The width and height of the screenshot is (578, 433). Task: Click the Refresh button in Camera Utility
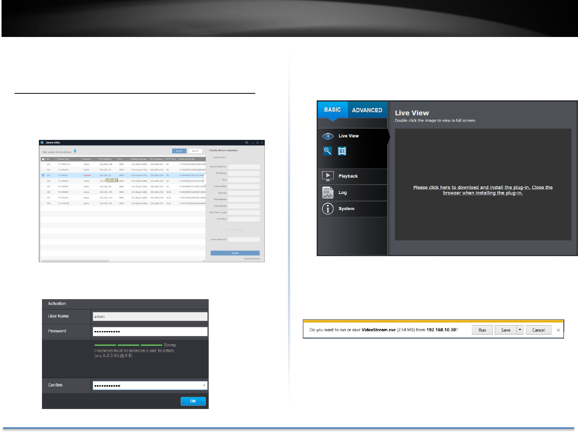(195, 151)
